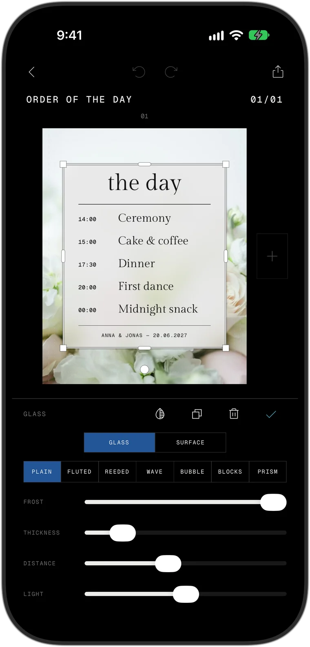Image resolution: width=310 pixels, height=647 pixels.
Task: Click the top-right selection corner handle
Action: pos(226,164)
